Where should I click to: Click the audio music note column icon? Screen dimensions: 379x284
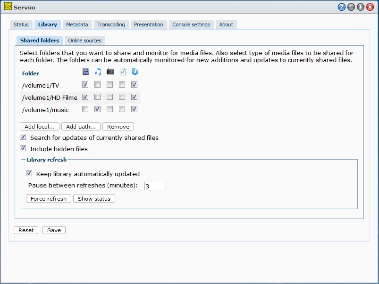point(98,72)
